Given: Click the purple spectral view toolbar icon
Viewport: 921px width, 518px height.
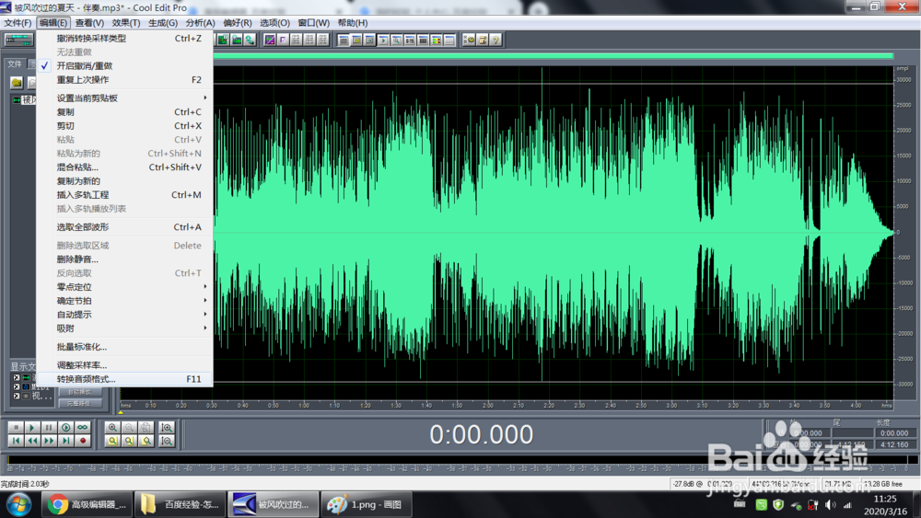Looking at the screenshot, I should tap(270, 40).
